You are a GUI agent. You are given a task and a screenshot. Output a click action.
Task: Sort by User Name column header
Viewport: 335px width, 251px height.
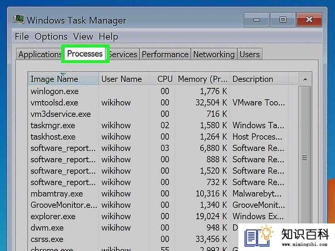click(x=124, y=79)
